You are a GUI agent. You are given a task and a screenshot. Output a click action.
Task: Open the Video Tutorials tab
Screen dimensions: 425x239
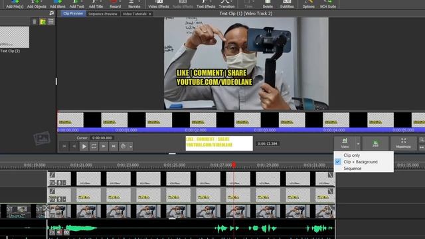tap(134, 14)
